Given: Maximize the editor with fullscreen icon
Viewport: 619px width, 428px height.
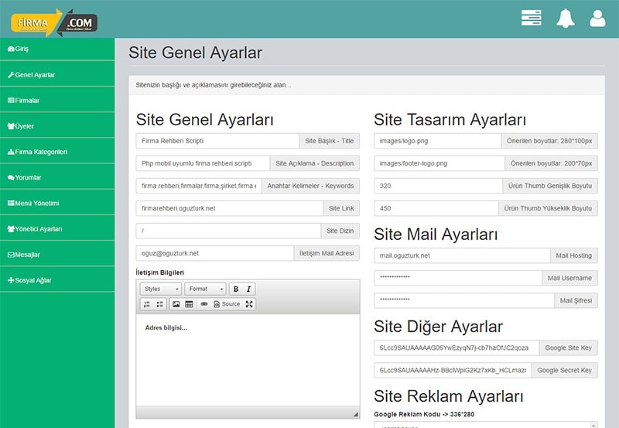Looking at the screenshot, I should pyautogui.click(x=249, y=304).
